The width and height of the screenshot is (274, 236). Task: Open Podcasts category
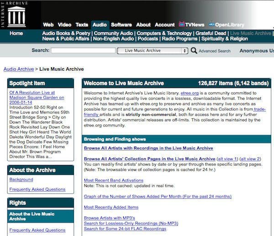pyautogui.click(x=148, y=39)
